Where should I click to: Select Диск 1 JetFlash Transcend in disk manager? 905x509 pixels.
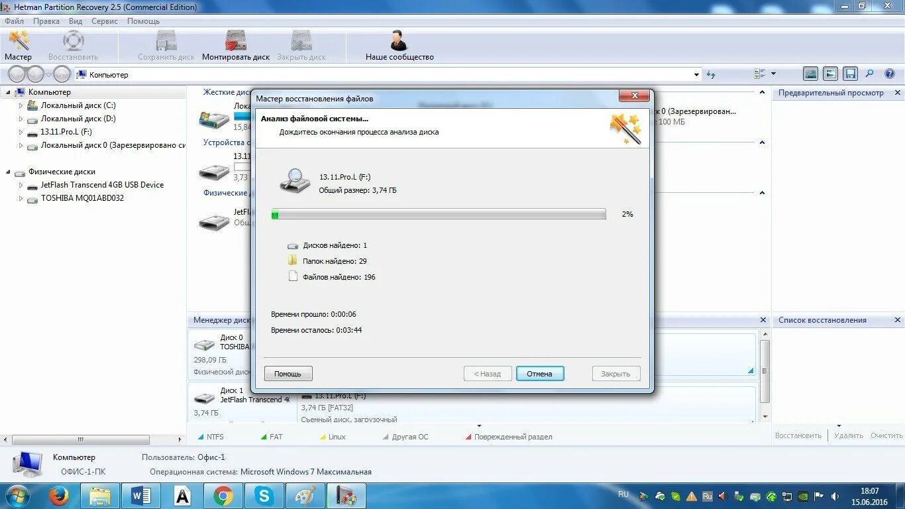(242, 403)
